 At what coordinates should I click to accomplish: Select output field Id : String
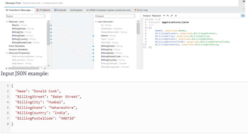[106, 25]
